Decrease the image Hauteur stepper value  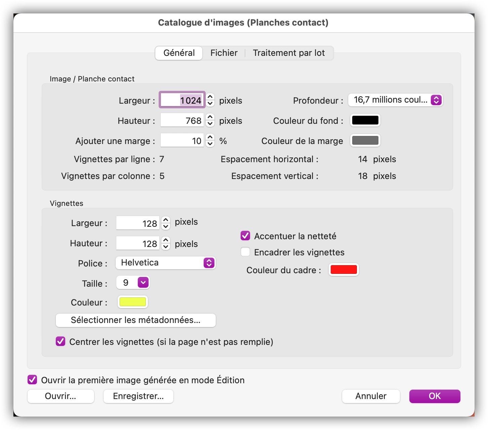click(x=210, y=124)
